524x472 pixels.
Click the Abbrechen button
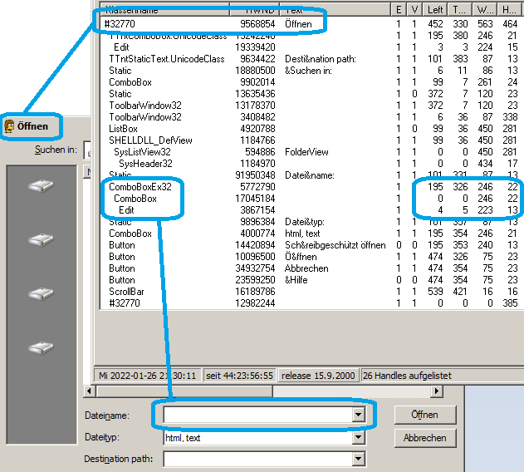click(x=425, y=438)
